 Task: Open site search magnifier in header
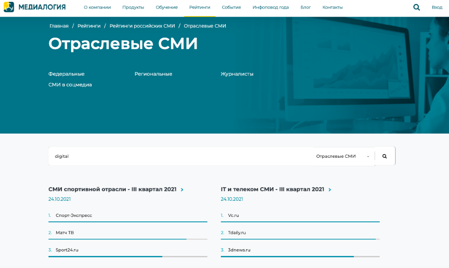pyautogui.click(x=417, y=7)
